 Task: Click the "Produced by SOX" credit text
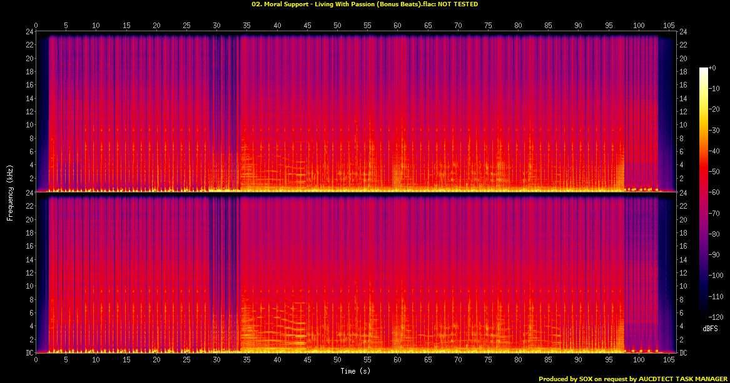pos(632,379)
